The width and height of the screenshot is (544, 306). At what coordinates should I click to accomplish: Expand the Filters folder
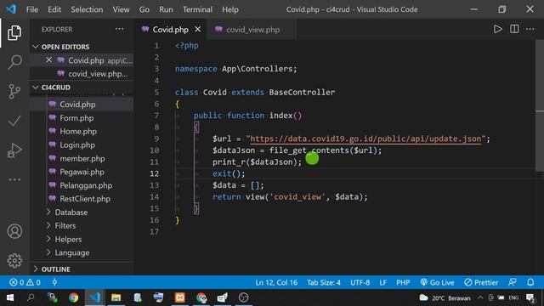tap(65, 226)
